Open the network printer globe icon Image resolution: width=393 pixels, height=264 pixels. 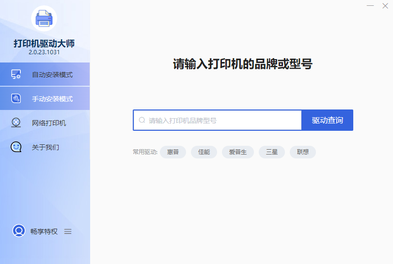16,123
